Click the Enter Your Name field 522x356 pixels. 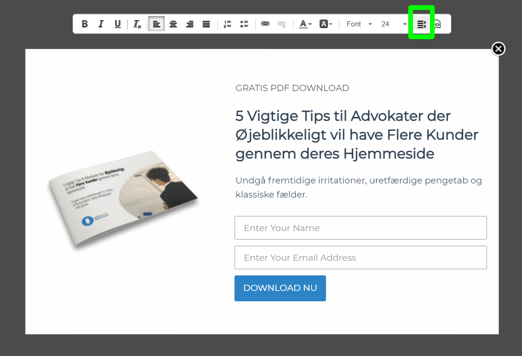[361, 228]
